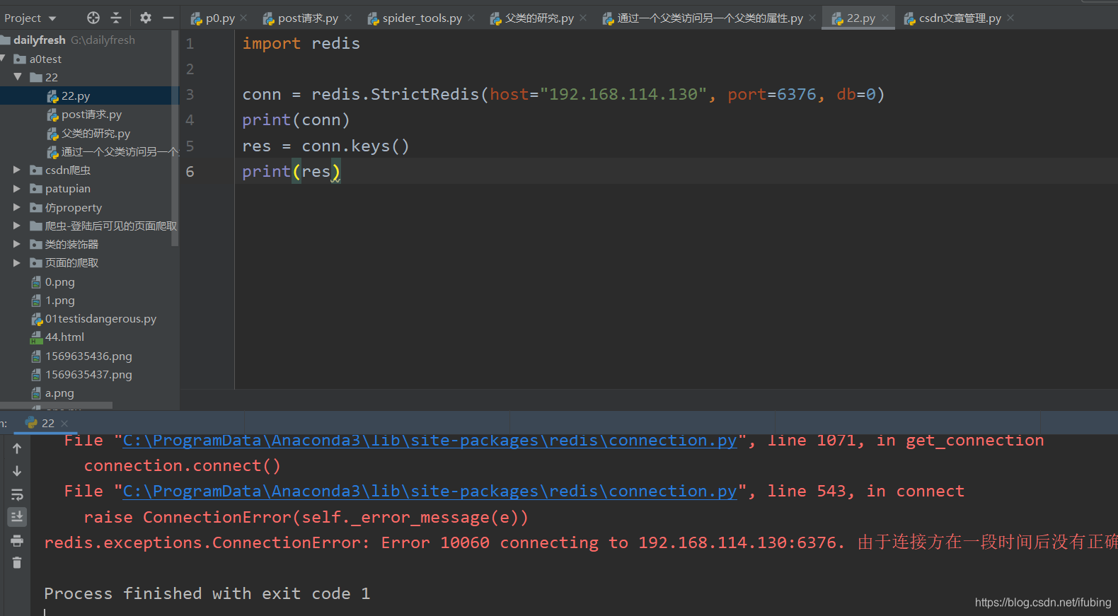Expand the 页面的爬取 folder
Screen dimensions: 1118x616
tap(17, 262)
